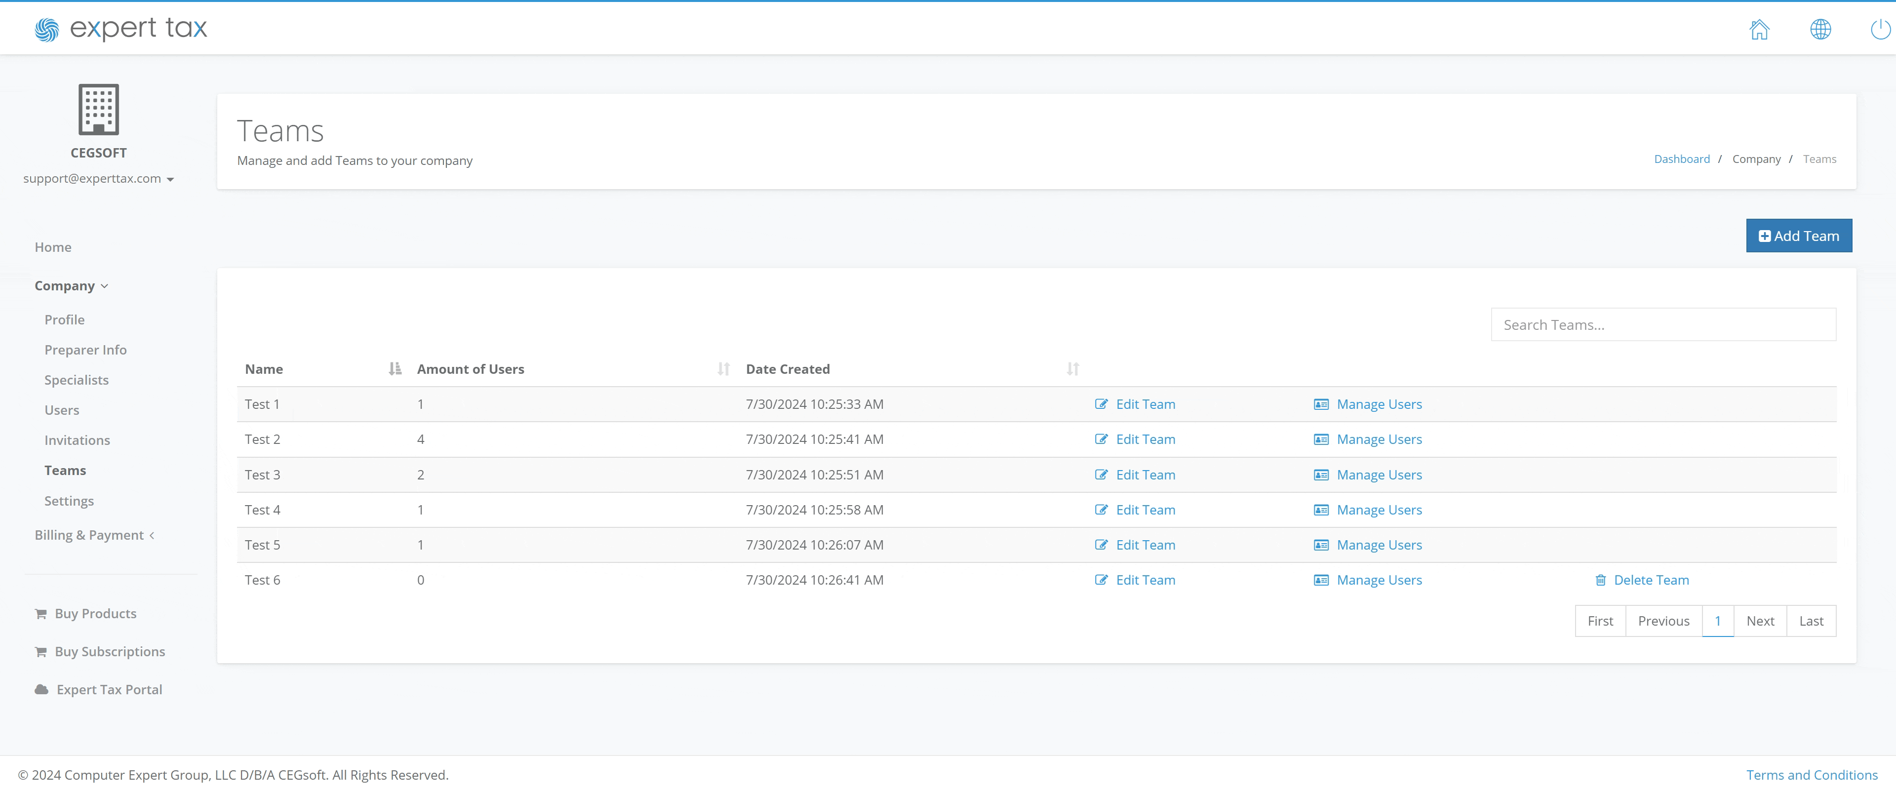Screen dimensions: 1896x794
Task: Open Profile under Company
Action: coord(64,319)
